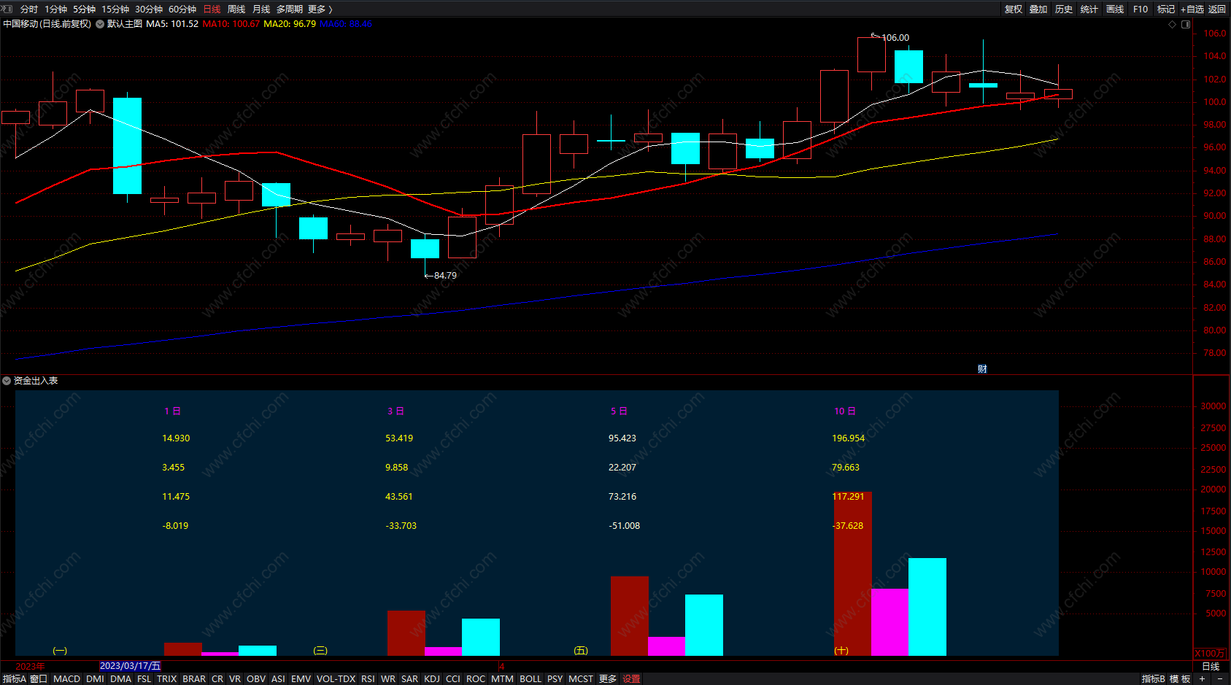Click the X100万 unit label on axis
The height and width of the screenshot is (685, 1231).
tap(1210, 654)
